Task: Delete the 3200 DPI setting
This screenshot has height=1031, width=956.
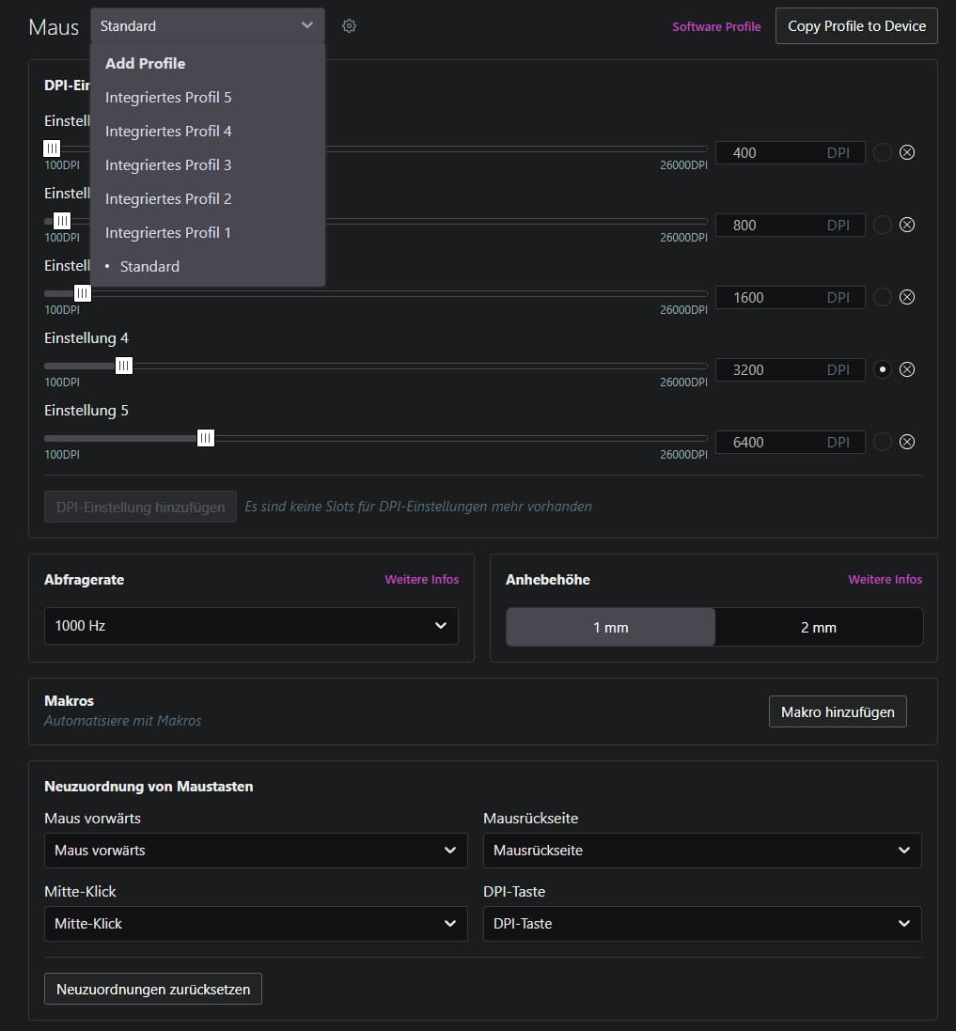Action: coord(907,369)
